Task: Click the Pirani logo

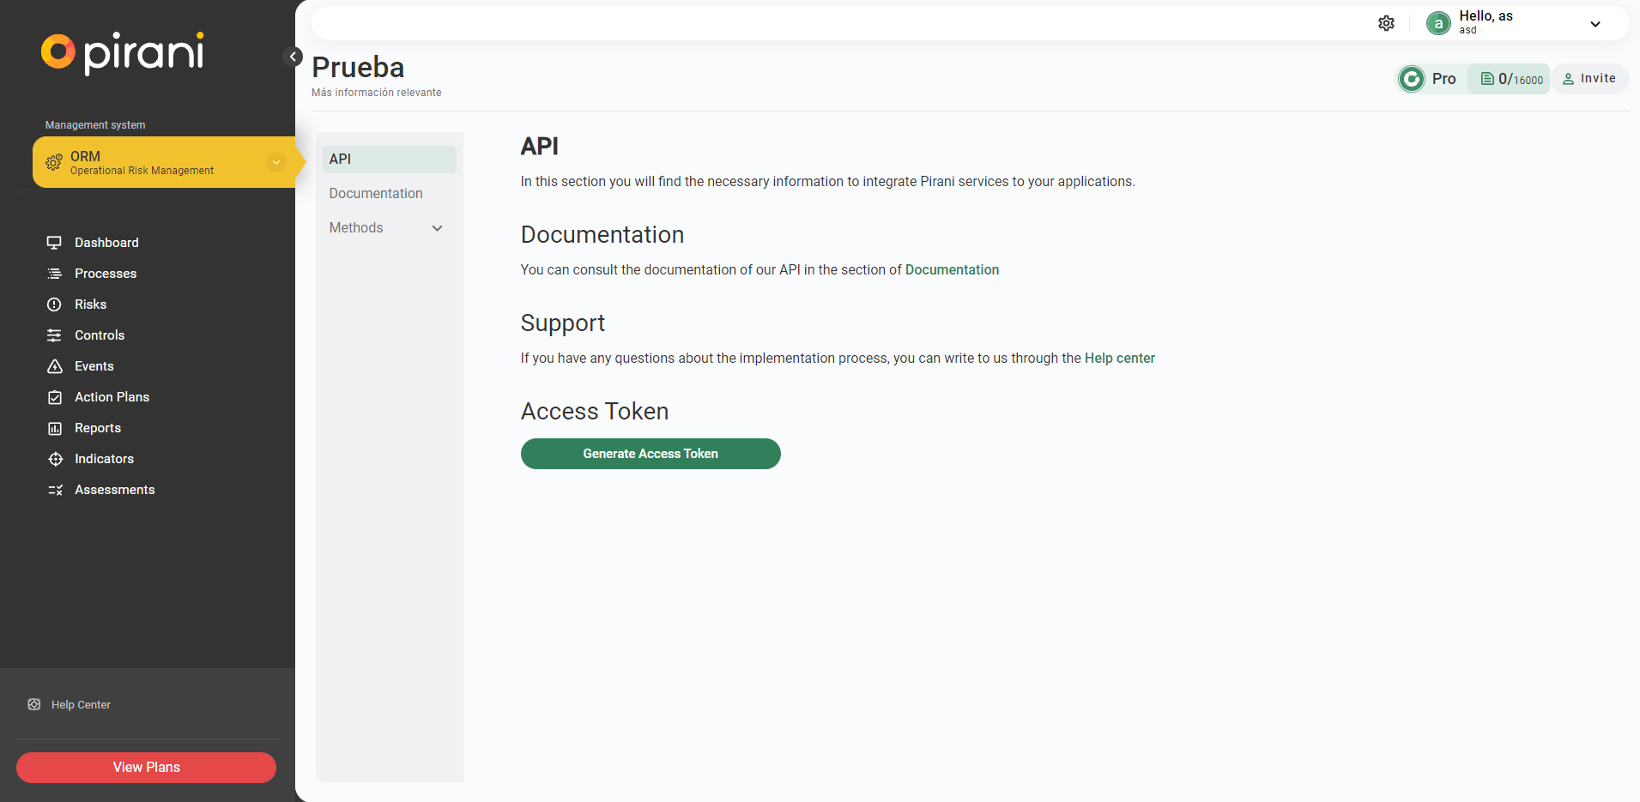Action: coord(121,52)
